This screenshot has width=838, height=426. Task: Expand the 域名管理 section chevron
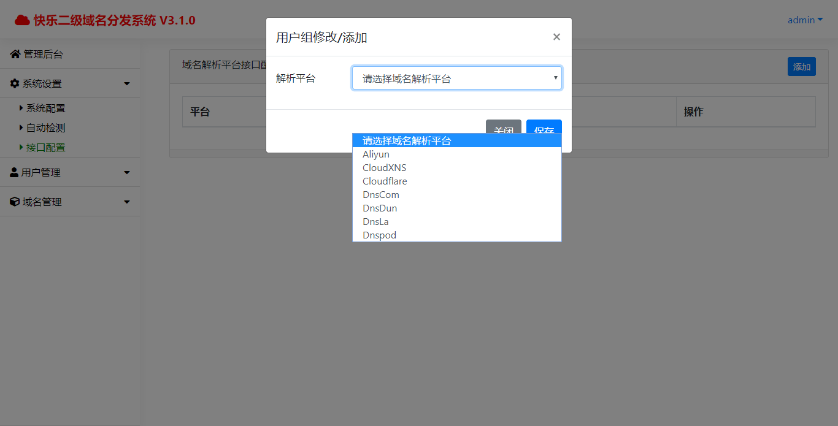[x=127, y=202]
